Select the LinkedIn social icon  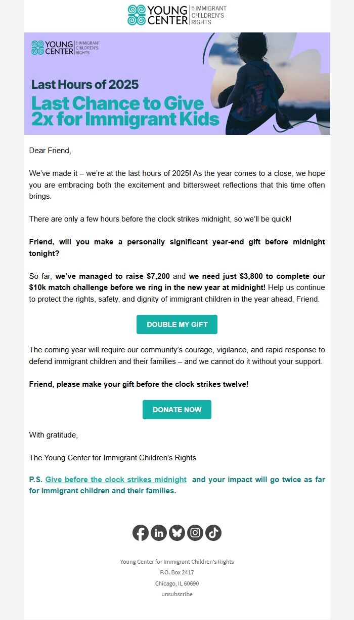pos(158,532)
